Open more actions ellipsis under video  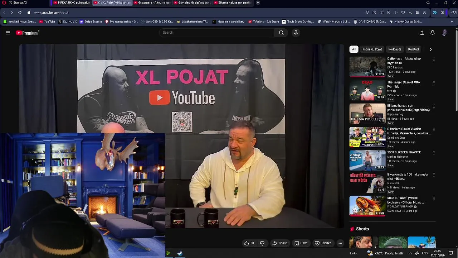(340, 243)
